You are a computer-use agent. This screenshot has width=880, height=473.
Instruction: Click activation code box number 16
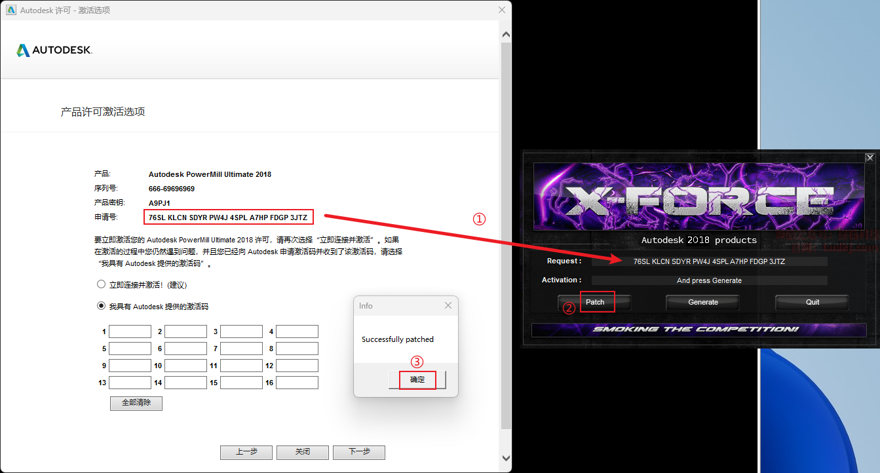tap(297, 383)
